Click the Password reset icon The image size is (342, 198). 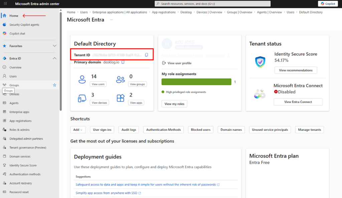(x=4, y=192)
